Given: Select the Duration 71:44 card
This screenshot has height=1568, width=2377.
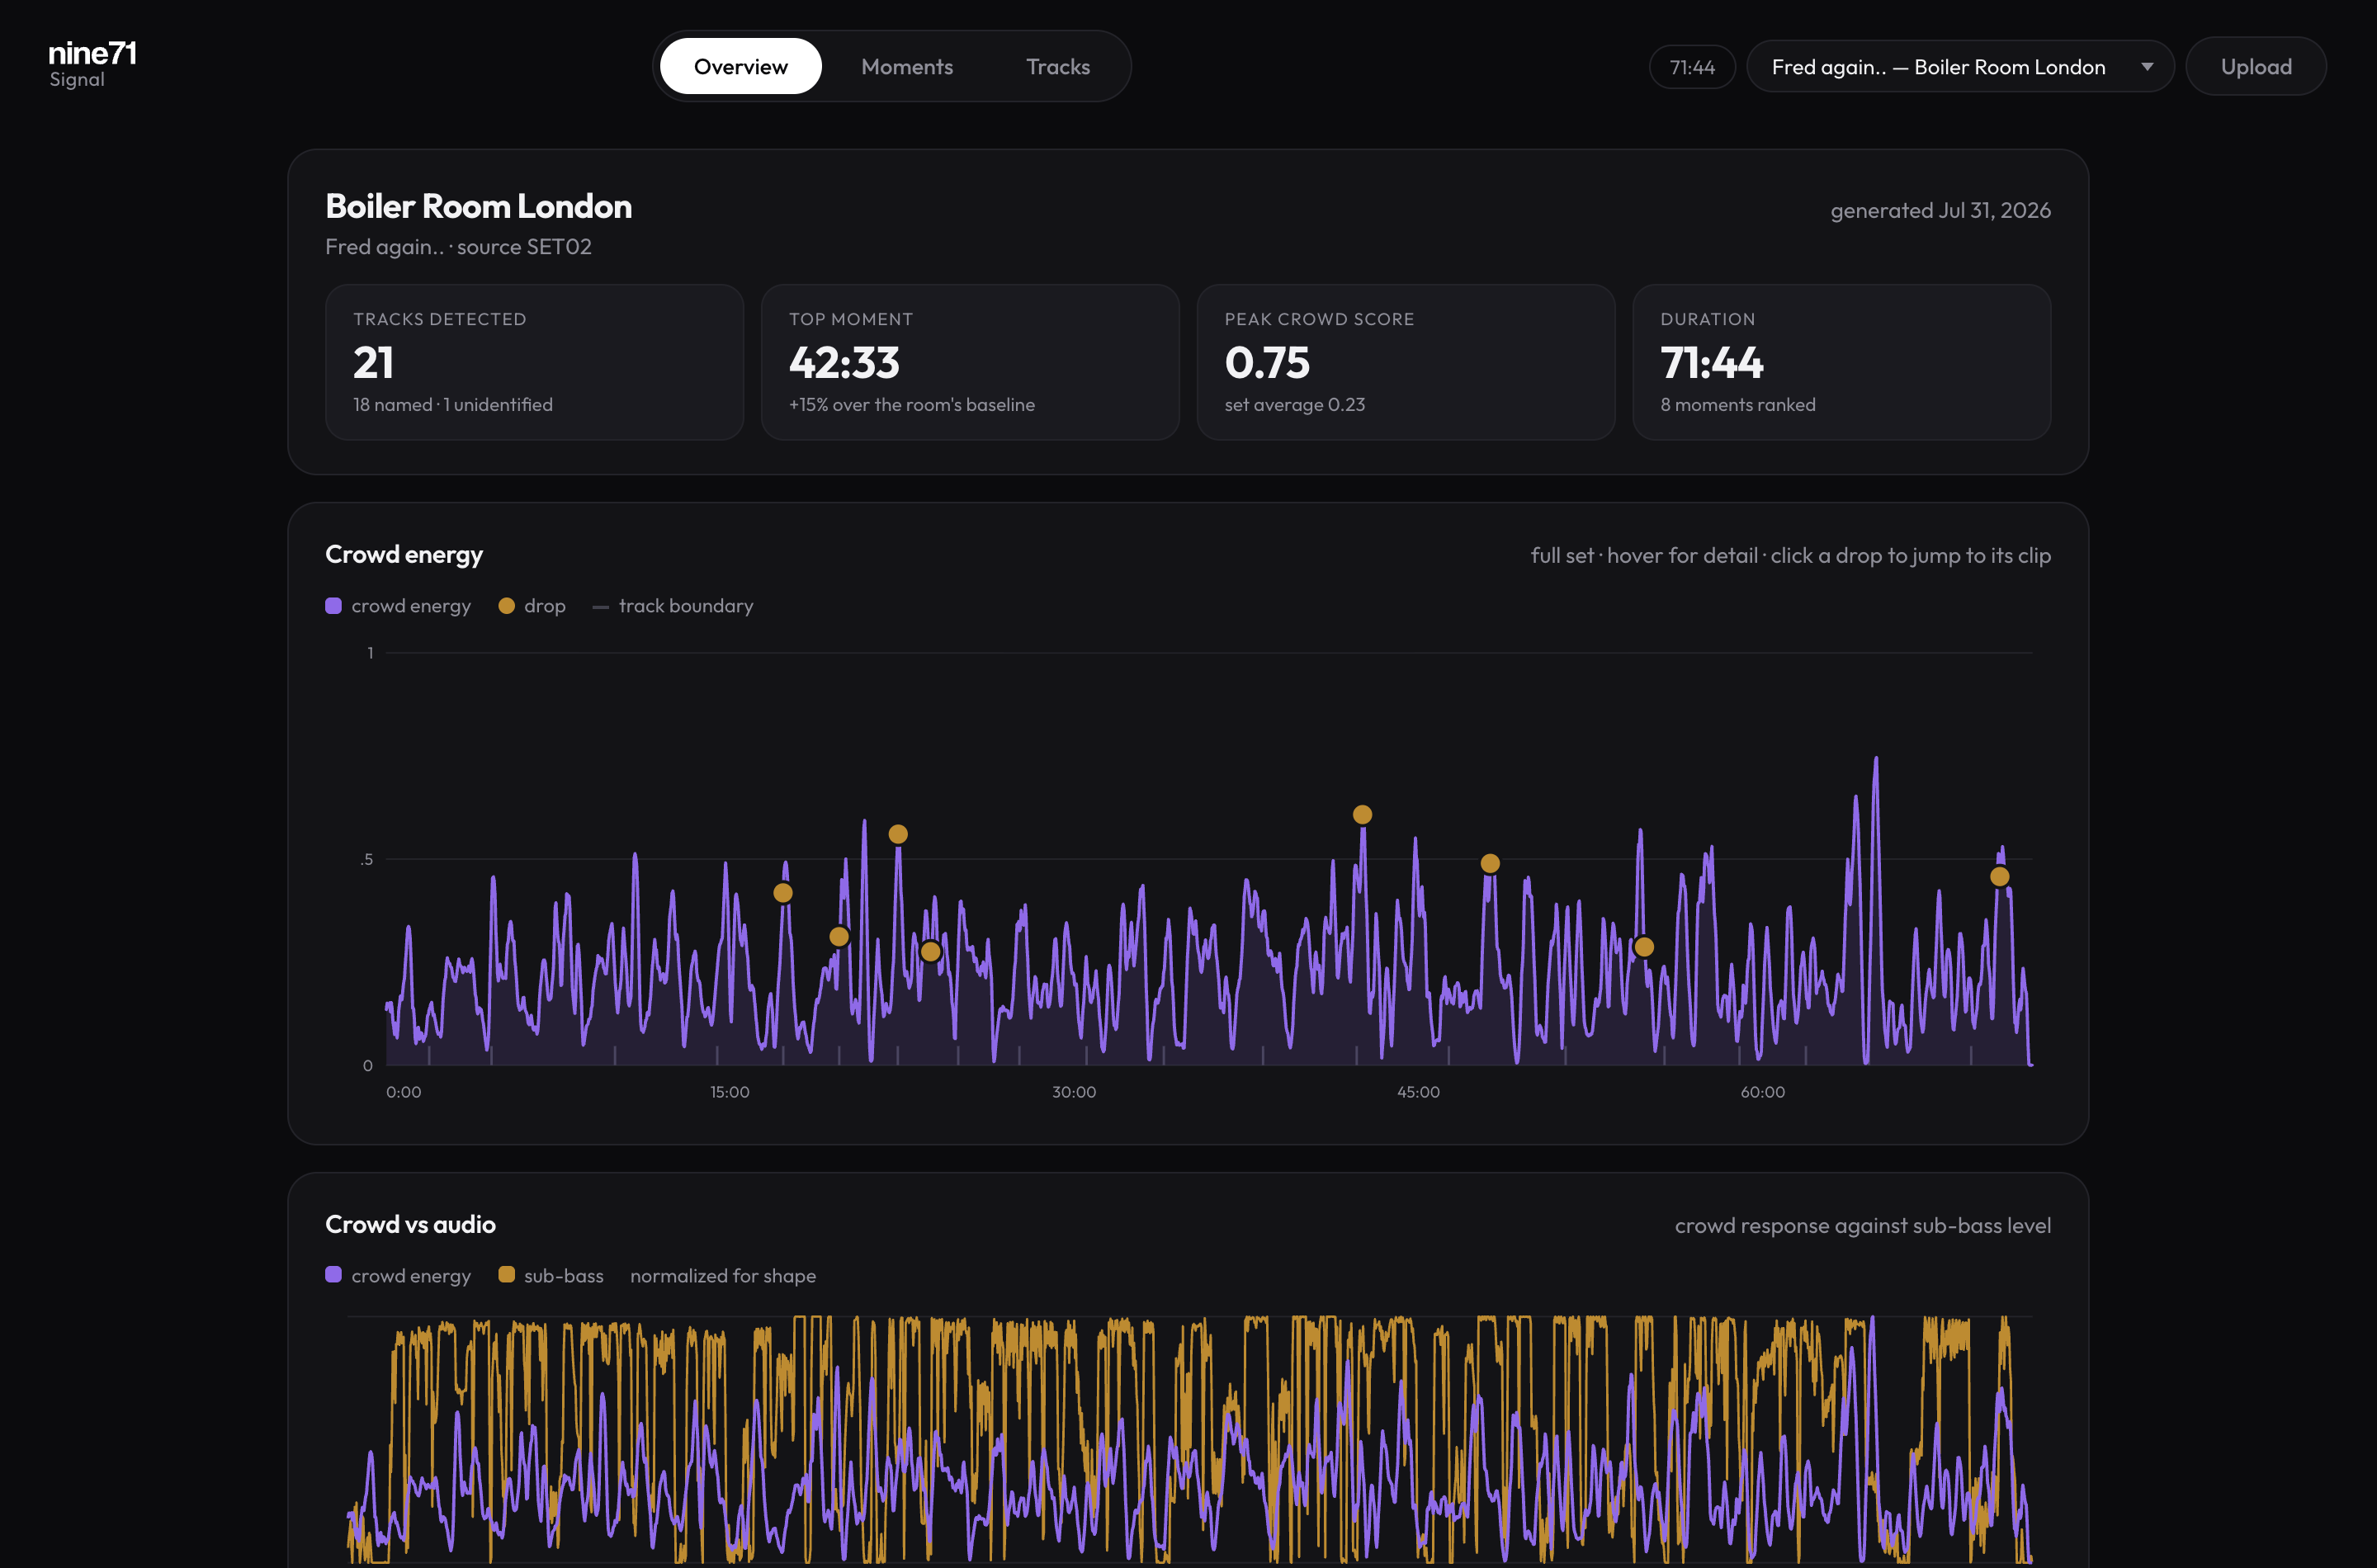Looking at the screenshot, I should coord(1842,362).
